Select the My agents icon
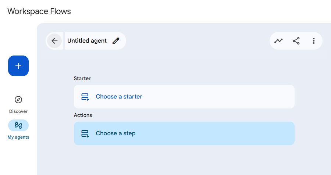This screenshot has height=175, width=331. 18,125
